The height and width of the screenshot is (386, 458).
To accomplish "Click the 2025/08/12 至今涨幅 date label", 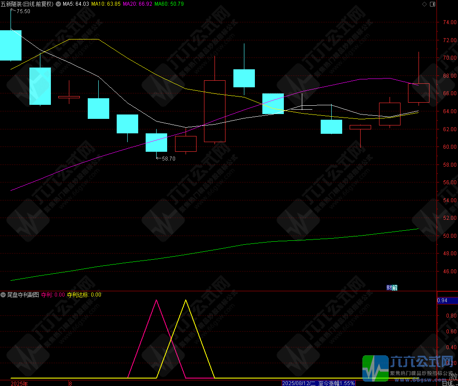I will [x=318, y=383].
